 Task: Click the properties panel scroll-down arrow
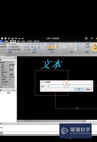click(x=15, y=87)
